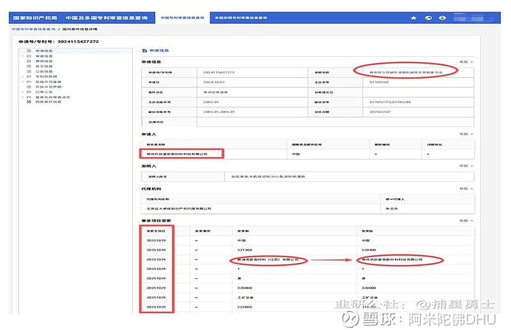511x335 pixels.
Task: Switch to the 多国发明专利审查信息查询 tab
Action: coord(241,18)
